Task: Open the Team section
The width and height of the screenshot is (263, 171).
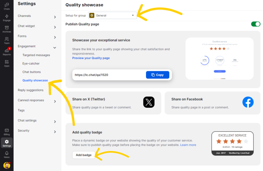Action: point(7,40)
